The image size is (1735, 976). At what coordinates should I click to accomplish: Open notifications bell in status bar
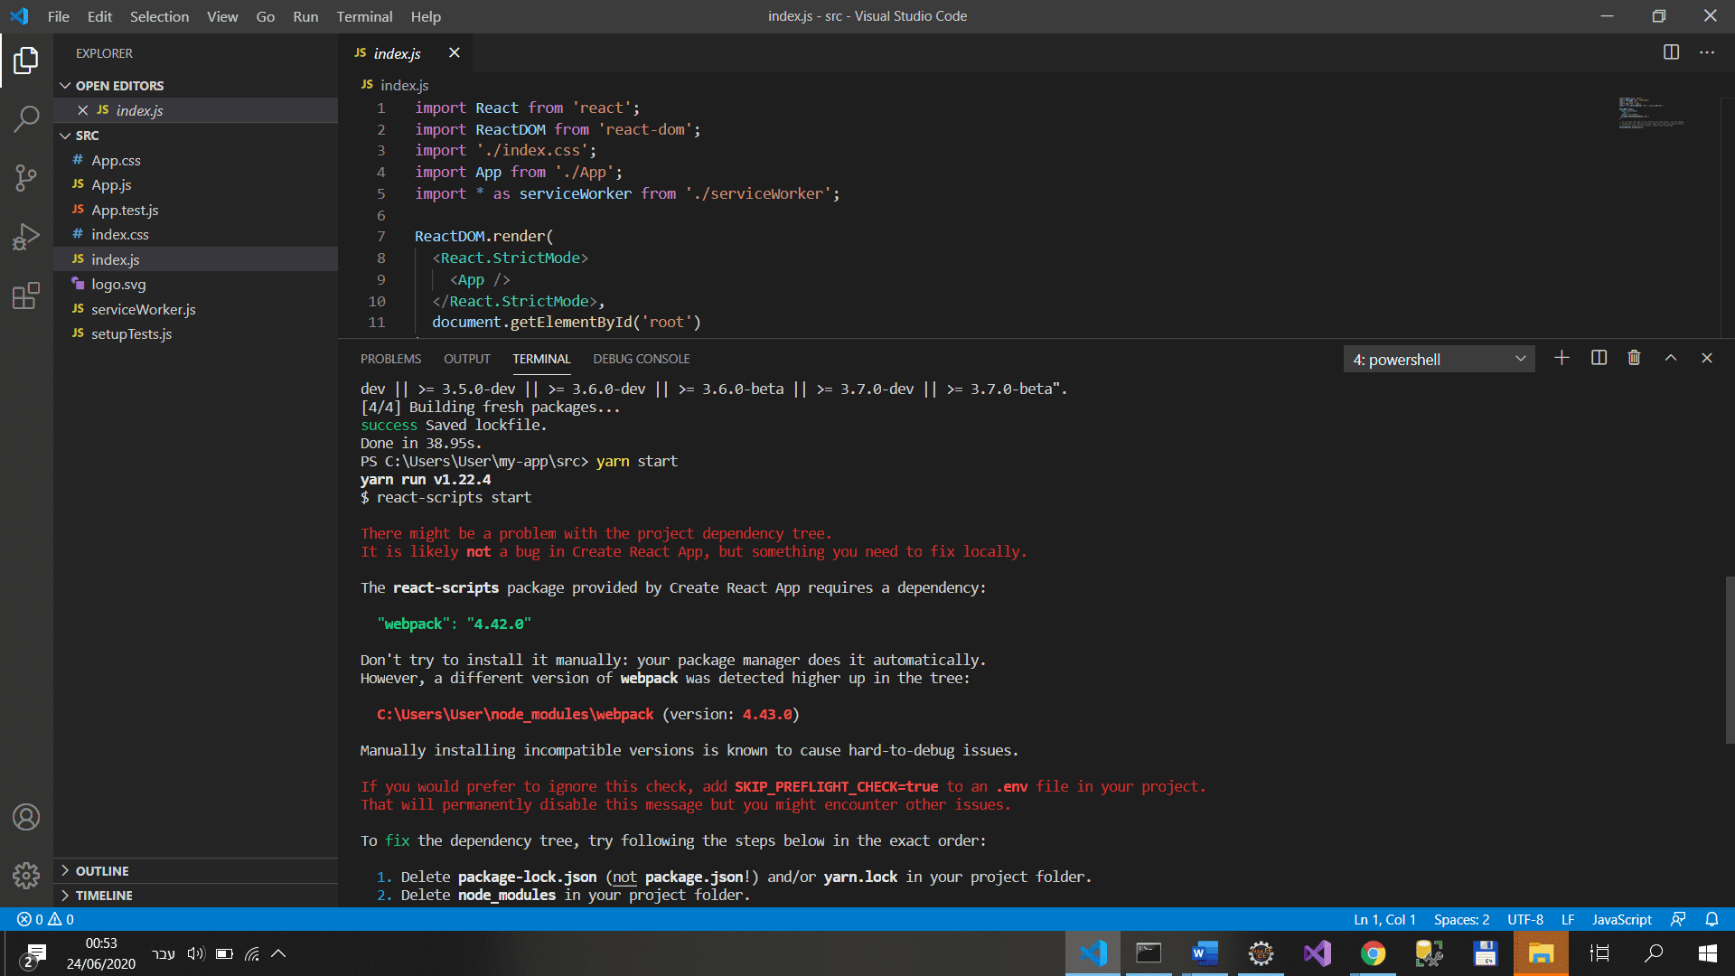coord(1712,919)
